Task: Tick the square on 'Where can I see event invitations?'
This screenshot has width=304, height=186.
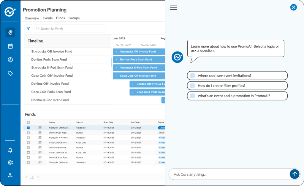Action: click(x=192, y=76)
